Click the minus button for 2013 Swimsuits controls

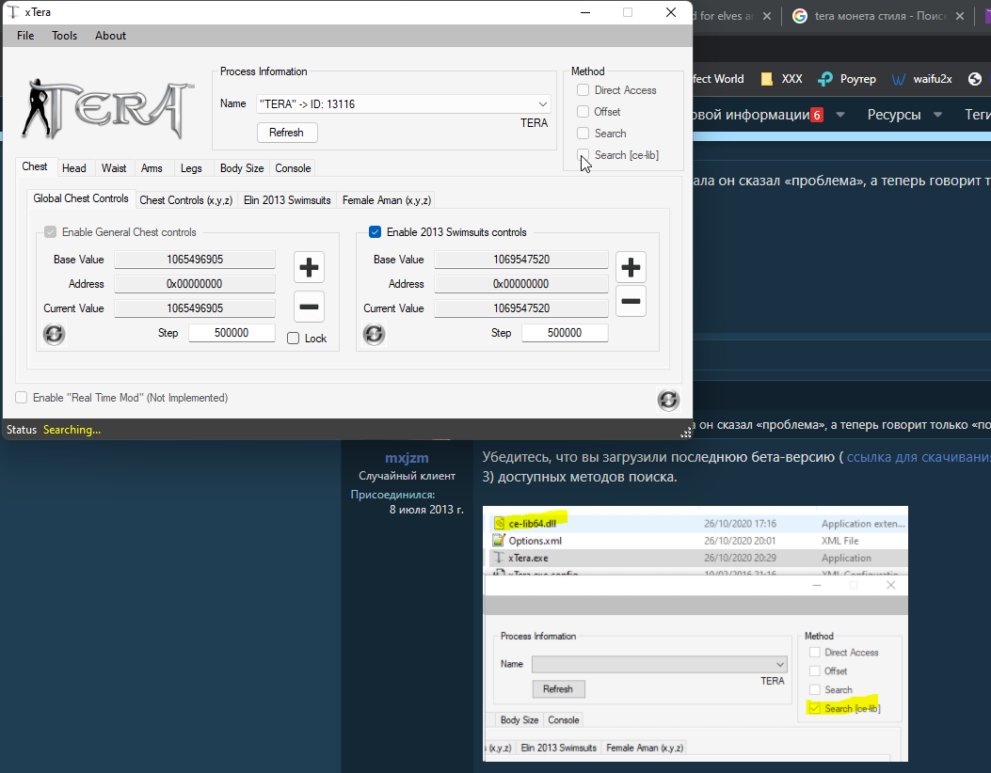[x=631, y=301]
